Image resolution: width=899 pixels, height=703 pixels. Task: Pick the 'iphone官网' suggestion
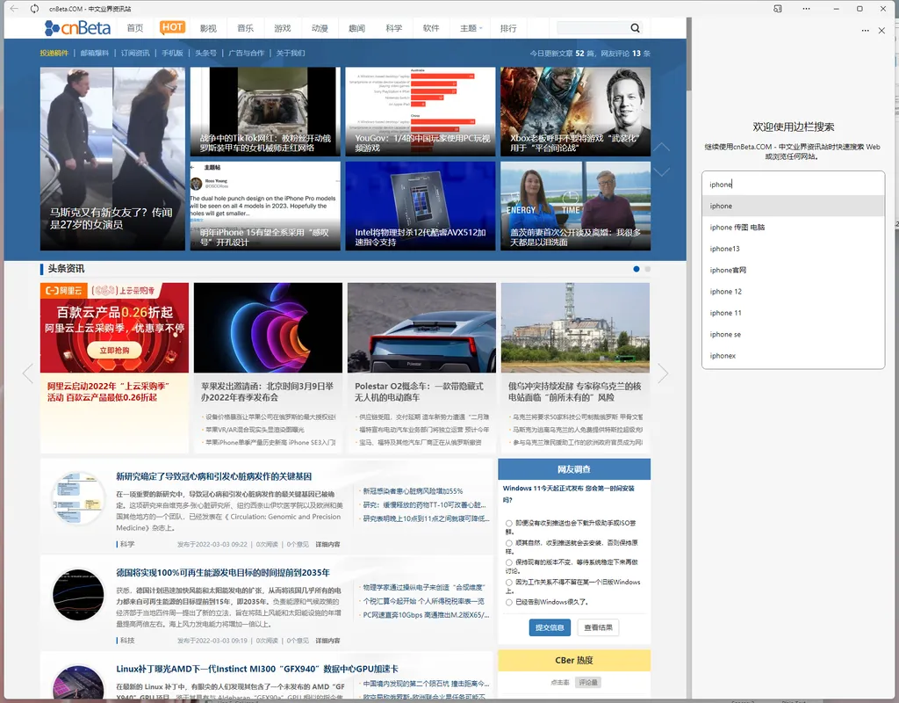point(728,270)
